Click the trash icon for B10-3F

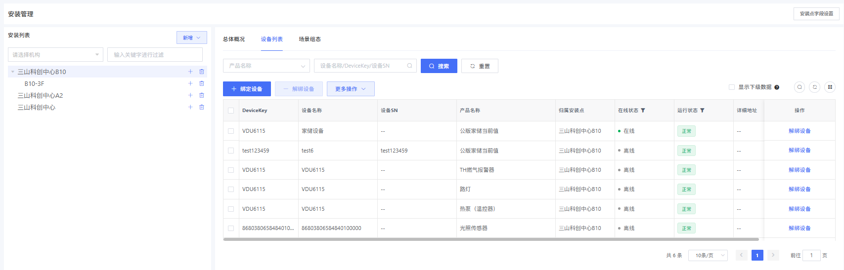[x=202, y=83]
